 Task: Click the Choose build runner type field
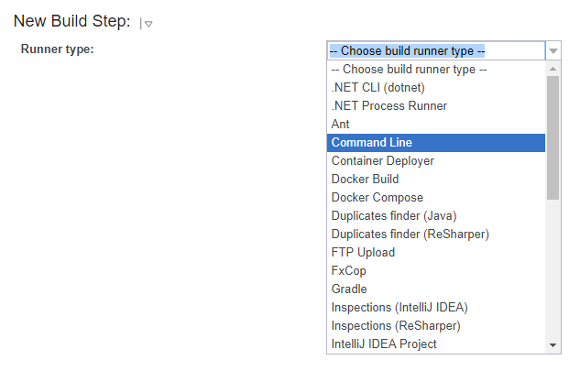pyautogui.click(x=436, y=50)
